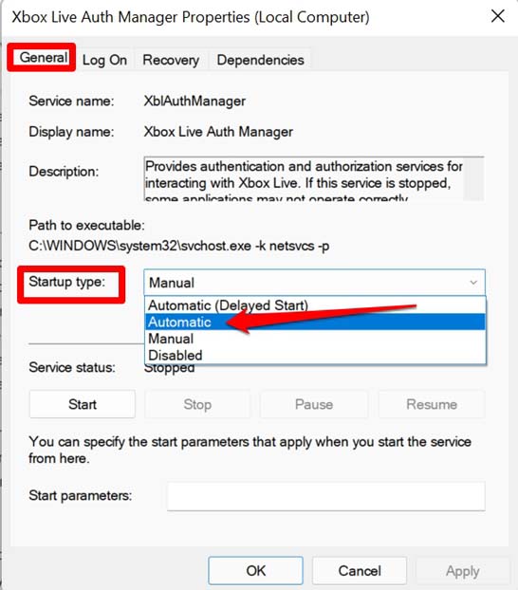Click the XblAuthManager service name text

[194, 101]
